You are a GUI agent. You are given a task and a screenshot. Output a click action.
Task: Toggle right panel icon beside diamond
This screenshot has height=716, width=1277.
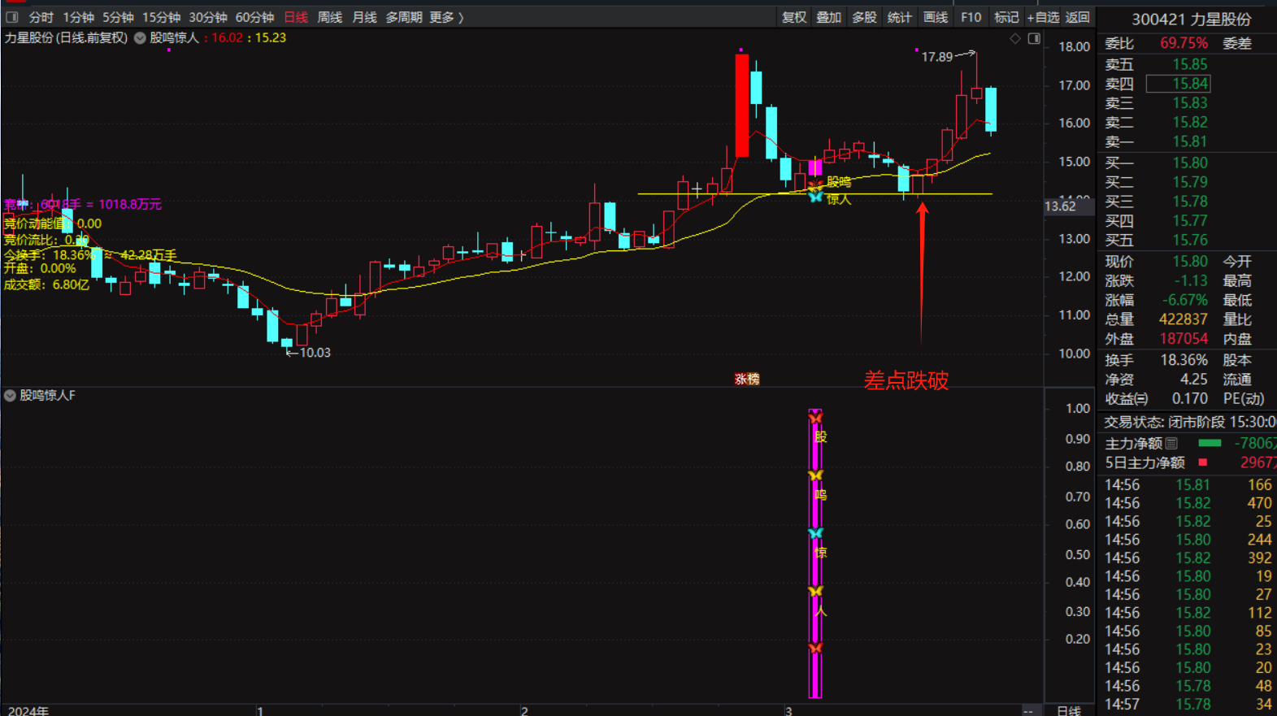point(1034,38)
